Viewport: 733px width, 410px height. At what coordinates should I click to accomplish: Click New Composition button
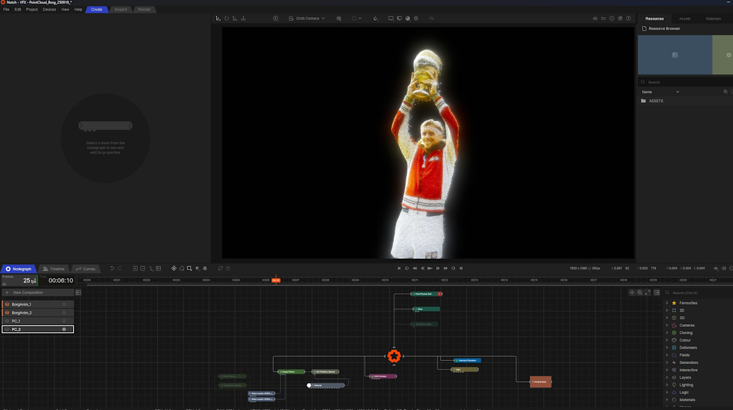[x=38, y=293]
